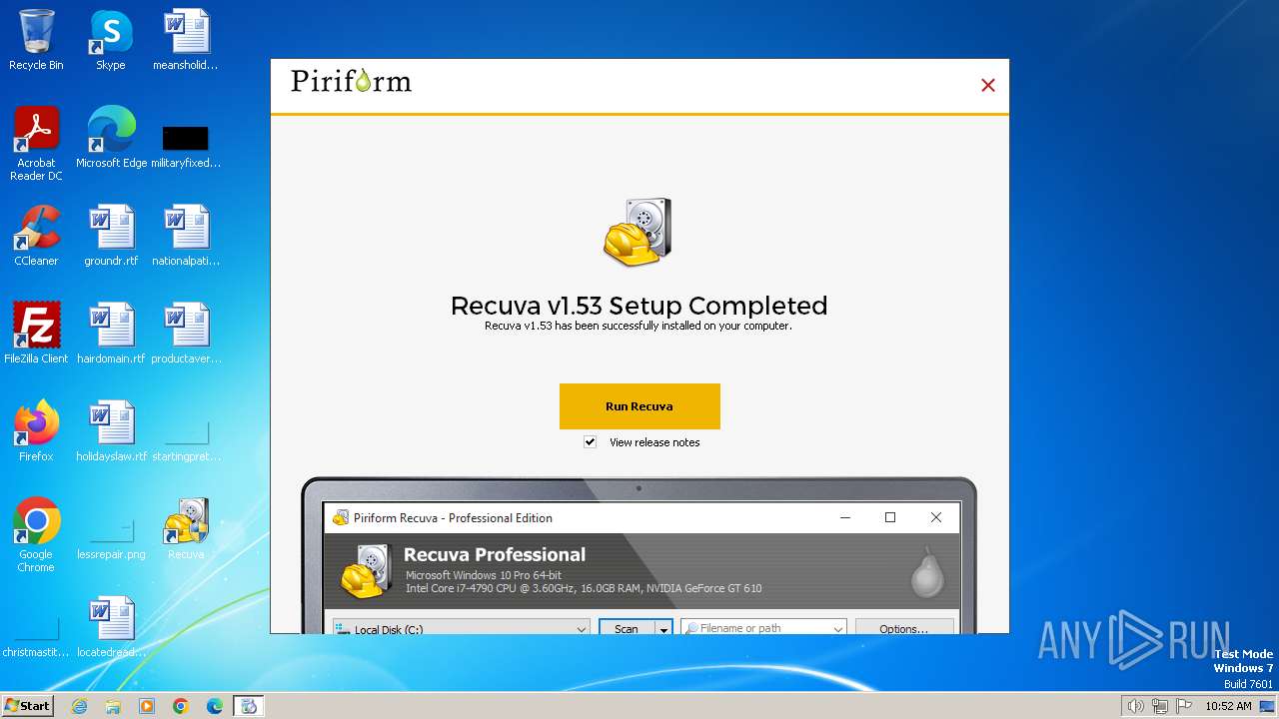Open the Windows Start menu
Screen dimensions: 1279x719
point(27,706)
